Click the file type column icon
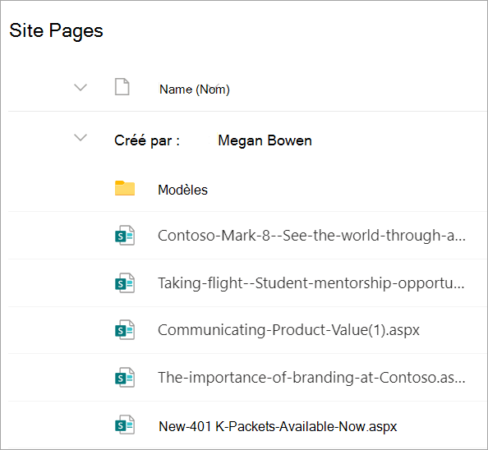Screen dimensions: 488x450 122,86
